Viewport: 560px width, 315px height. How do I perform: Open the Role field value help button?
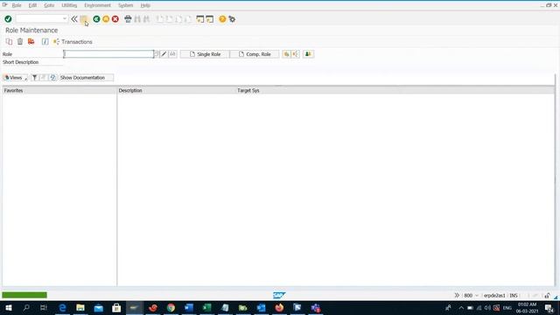coord(156,54)
